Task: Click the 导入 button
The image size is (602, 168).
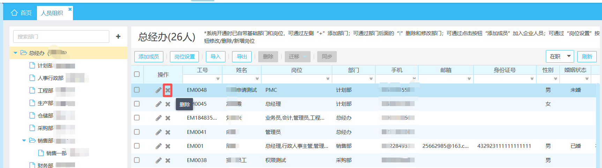Action: point(216,57)
